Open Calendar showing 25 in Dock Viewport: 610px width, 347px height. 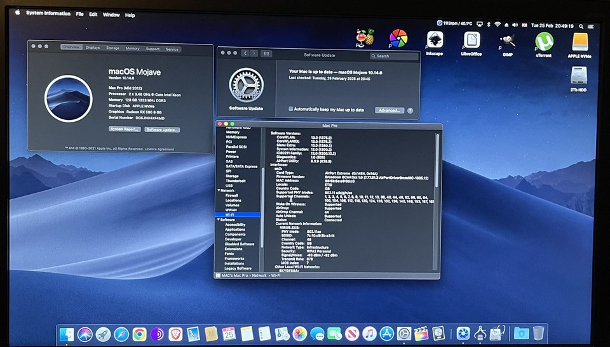point(229,334)
